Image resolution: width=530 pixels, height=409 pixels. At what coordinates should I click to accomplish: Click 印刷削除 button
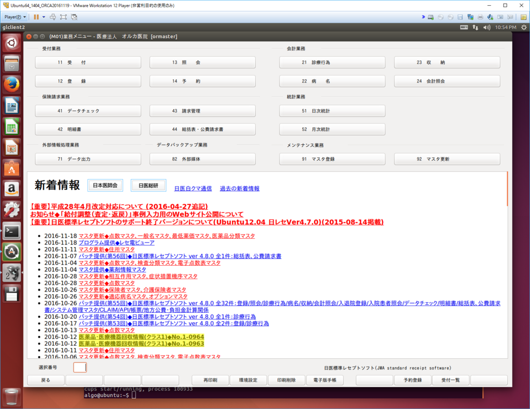click(x=286, y=380)
